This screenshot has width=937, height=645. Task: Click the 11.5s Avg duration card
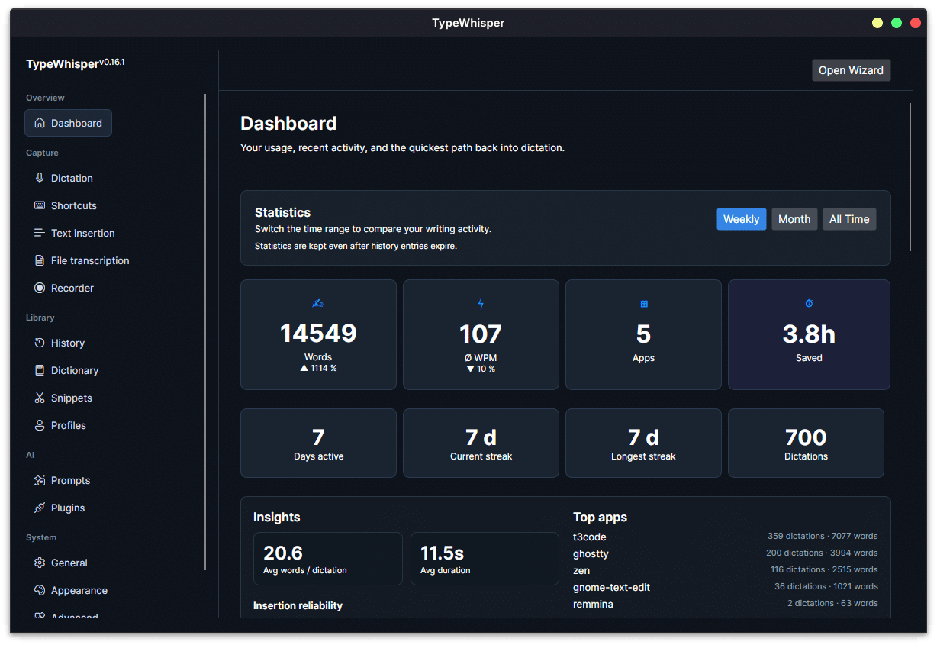click(x=485, y=559)
